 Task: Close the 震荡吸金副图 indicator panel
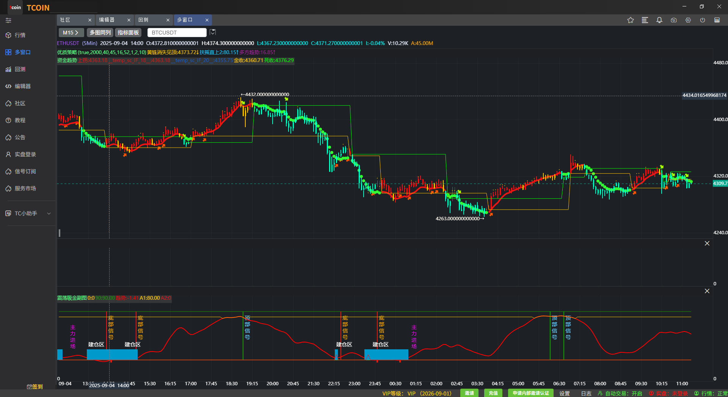(707, 291)
